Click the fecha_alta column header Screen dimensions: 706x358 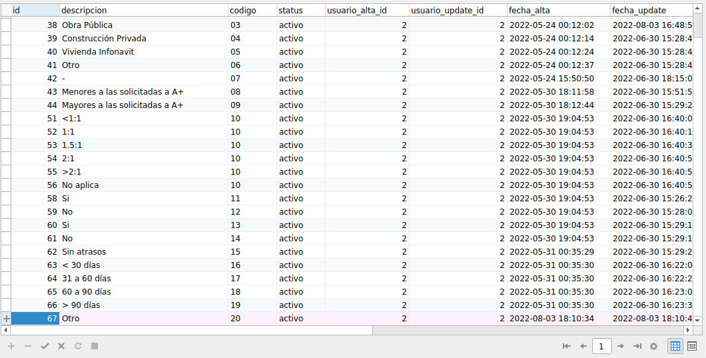pyautogui.click(x=558, y=11)
